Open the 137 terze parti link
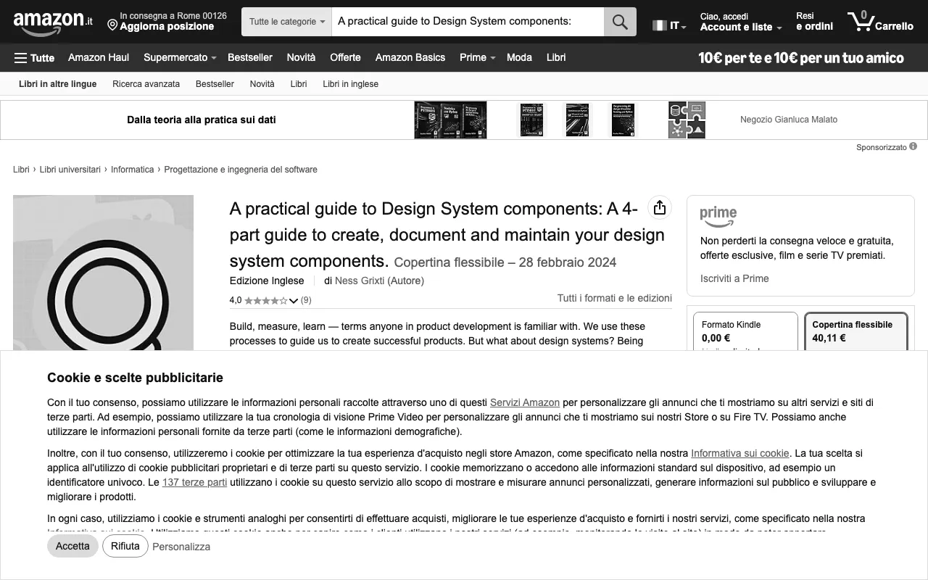The width and height of the screenshot is (928, 580). point(194,482)
